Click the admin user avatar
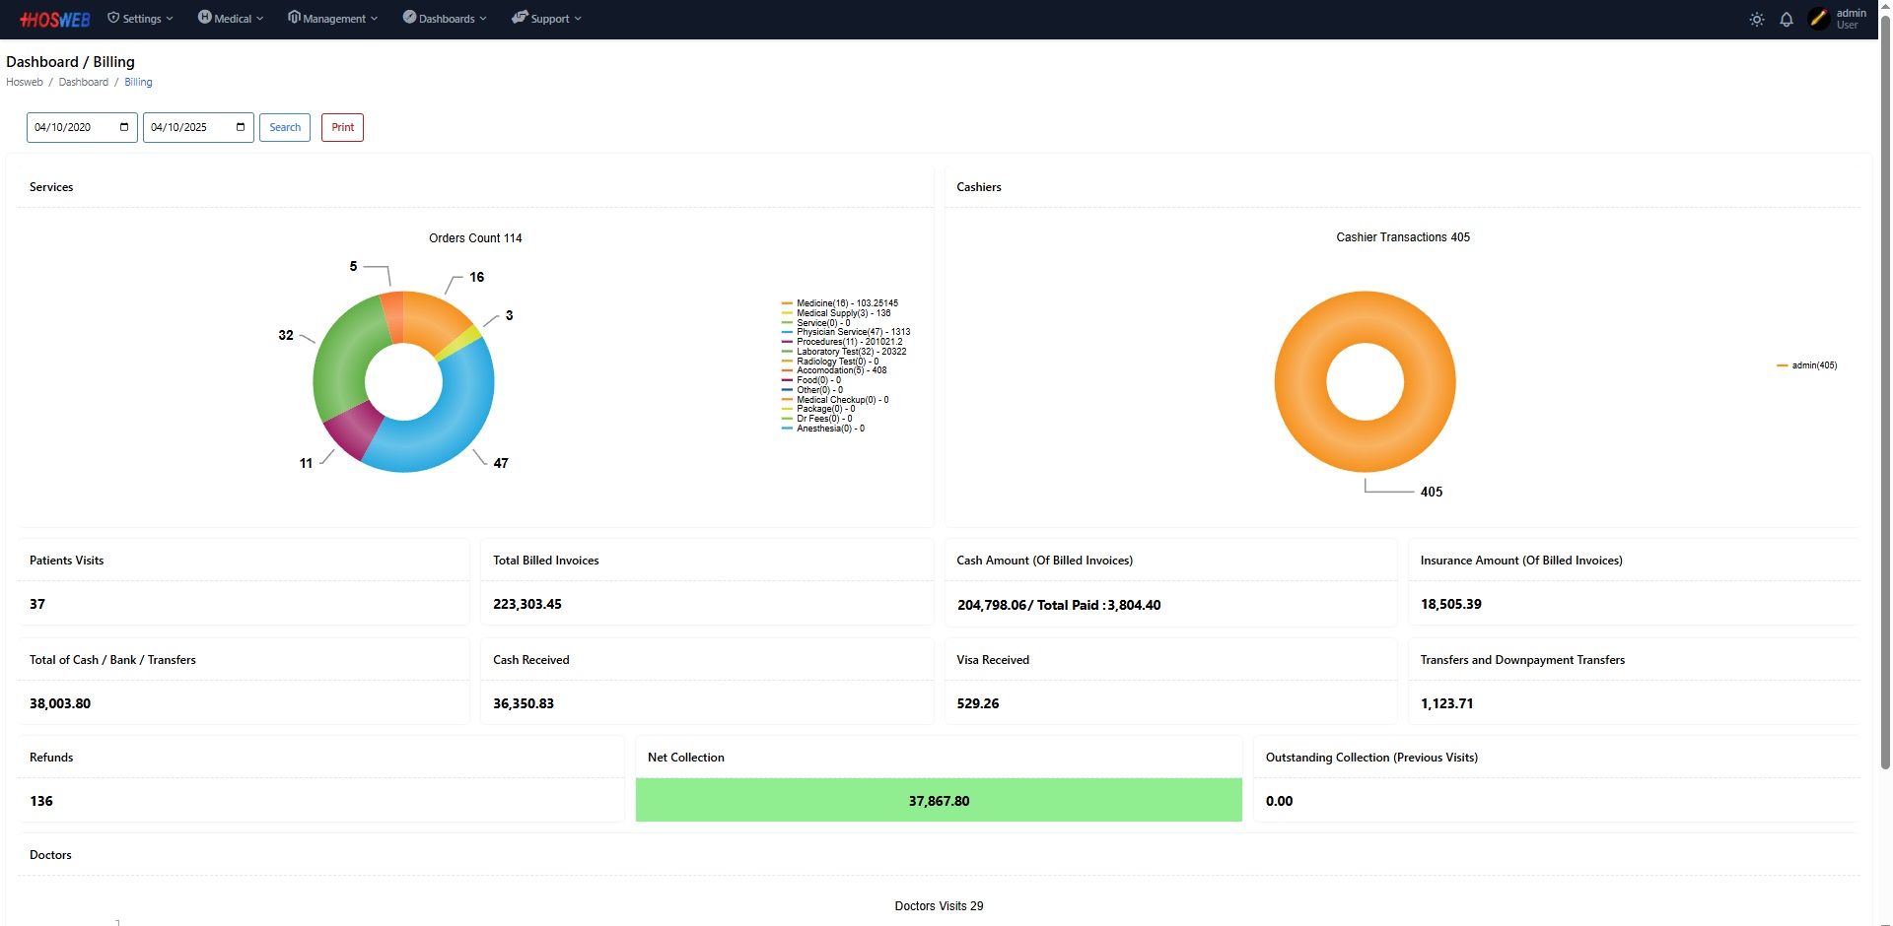Screen dimensions: 1893x926 [x=1818, y=19]
